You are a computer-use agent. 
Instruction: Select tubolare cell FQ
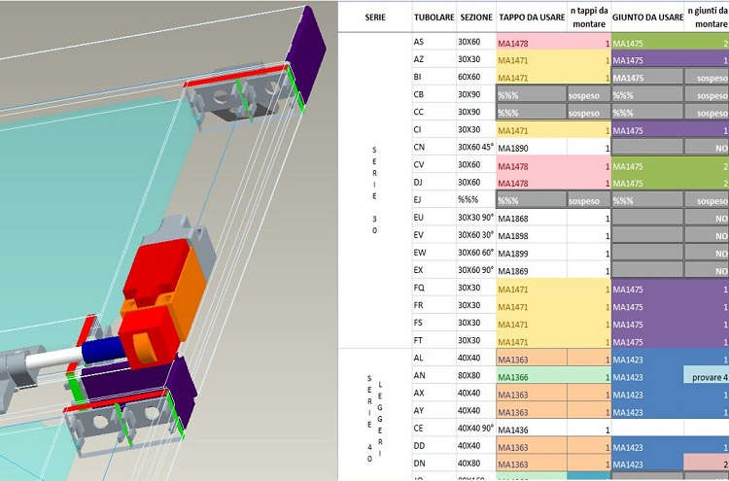pyautogui.click(x=434, y=288)
